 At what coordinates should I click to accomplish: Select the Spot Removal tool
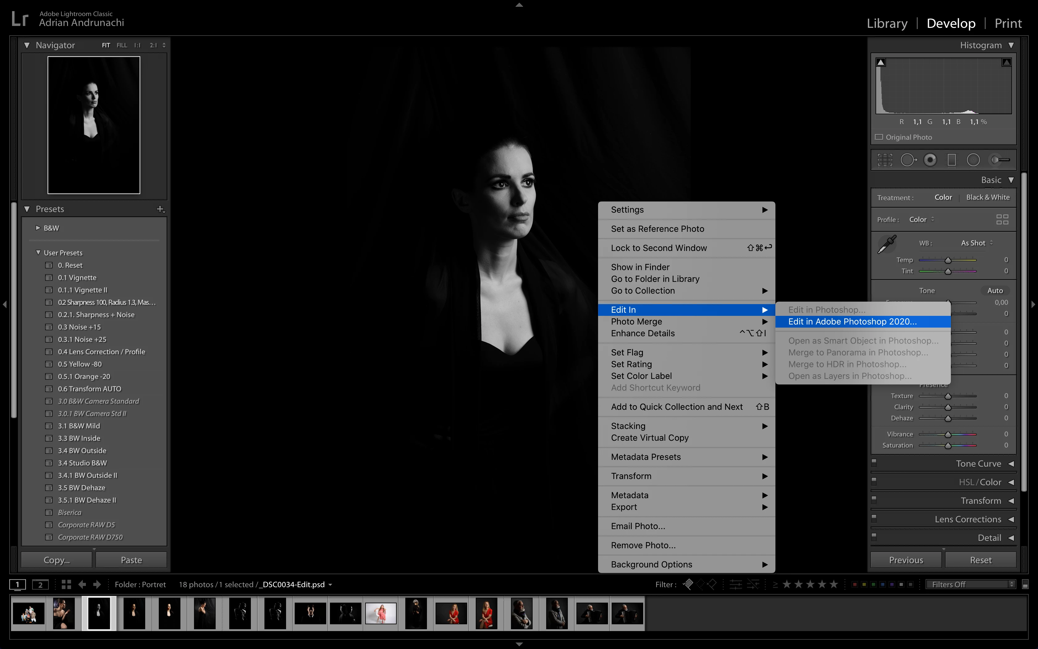(908, 160)
